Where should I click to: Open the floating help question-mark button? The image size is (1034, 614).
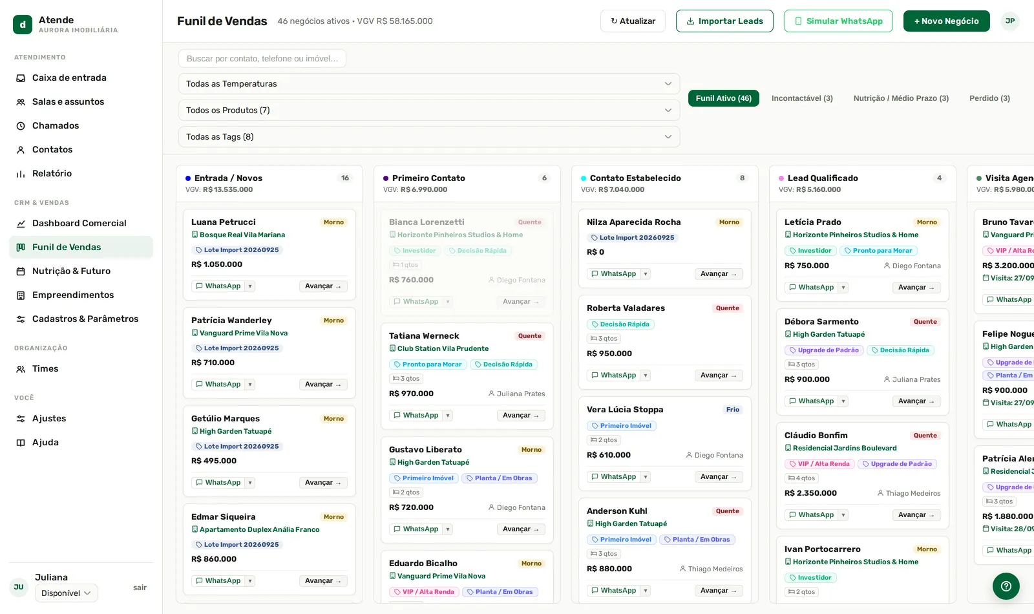pos(1006,586)
